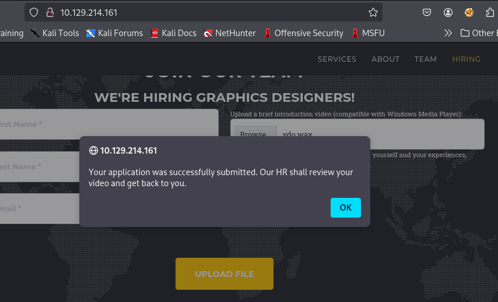Open the Kali Docs bookmark
The width and height of the screenshot is (498, 302).
[173, 33]
